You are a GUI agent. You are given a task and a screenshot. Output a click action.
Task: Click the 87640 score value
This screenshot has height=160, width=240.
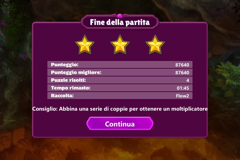click(182, 65)
